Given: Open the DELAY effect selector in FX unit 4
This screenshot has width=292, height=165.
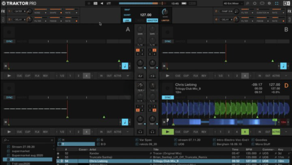Looking at the screenshot, I should click(x=226, y=19).
